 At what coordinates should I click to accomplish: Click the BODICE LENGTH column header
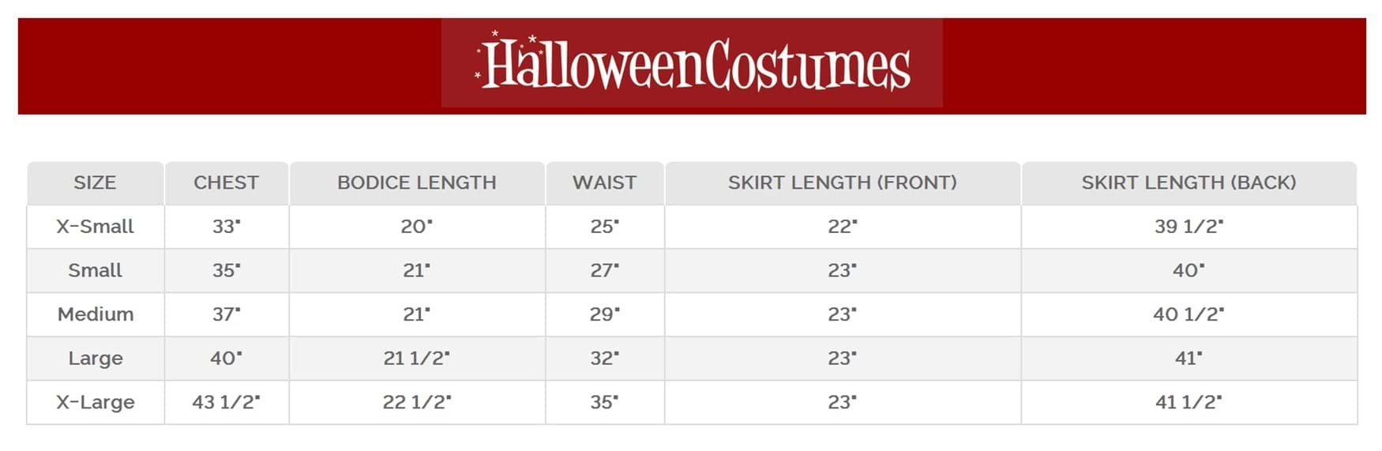[417, 182]
